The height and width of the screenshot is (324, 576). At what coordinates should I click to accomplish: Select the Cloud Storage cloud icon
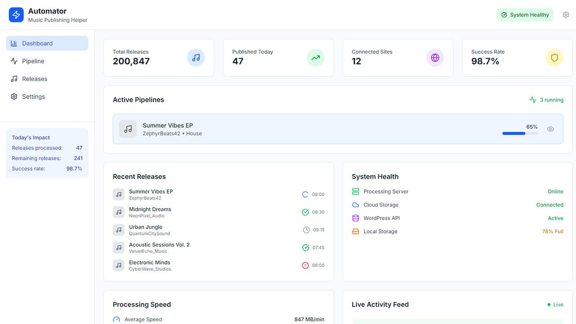(x=355, y=205)
